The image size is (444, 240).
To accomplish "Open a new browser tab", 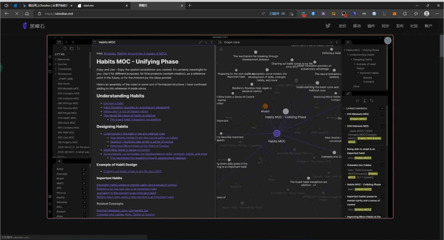I will (x=190, y=5).
